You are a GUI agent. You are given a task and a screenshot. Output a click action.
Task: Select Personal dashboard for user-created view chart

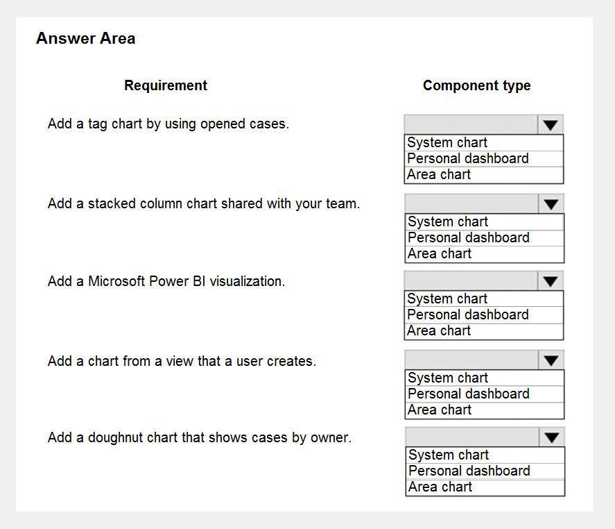(469, 394)
